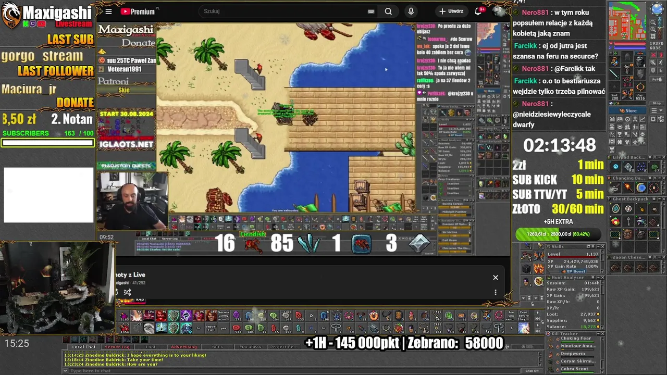This screenshot has height=375, width=667.
Task: Shuffle the playlist with shuffle icon
Action: (x=127, y=292)
